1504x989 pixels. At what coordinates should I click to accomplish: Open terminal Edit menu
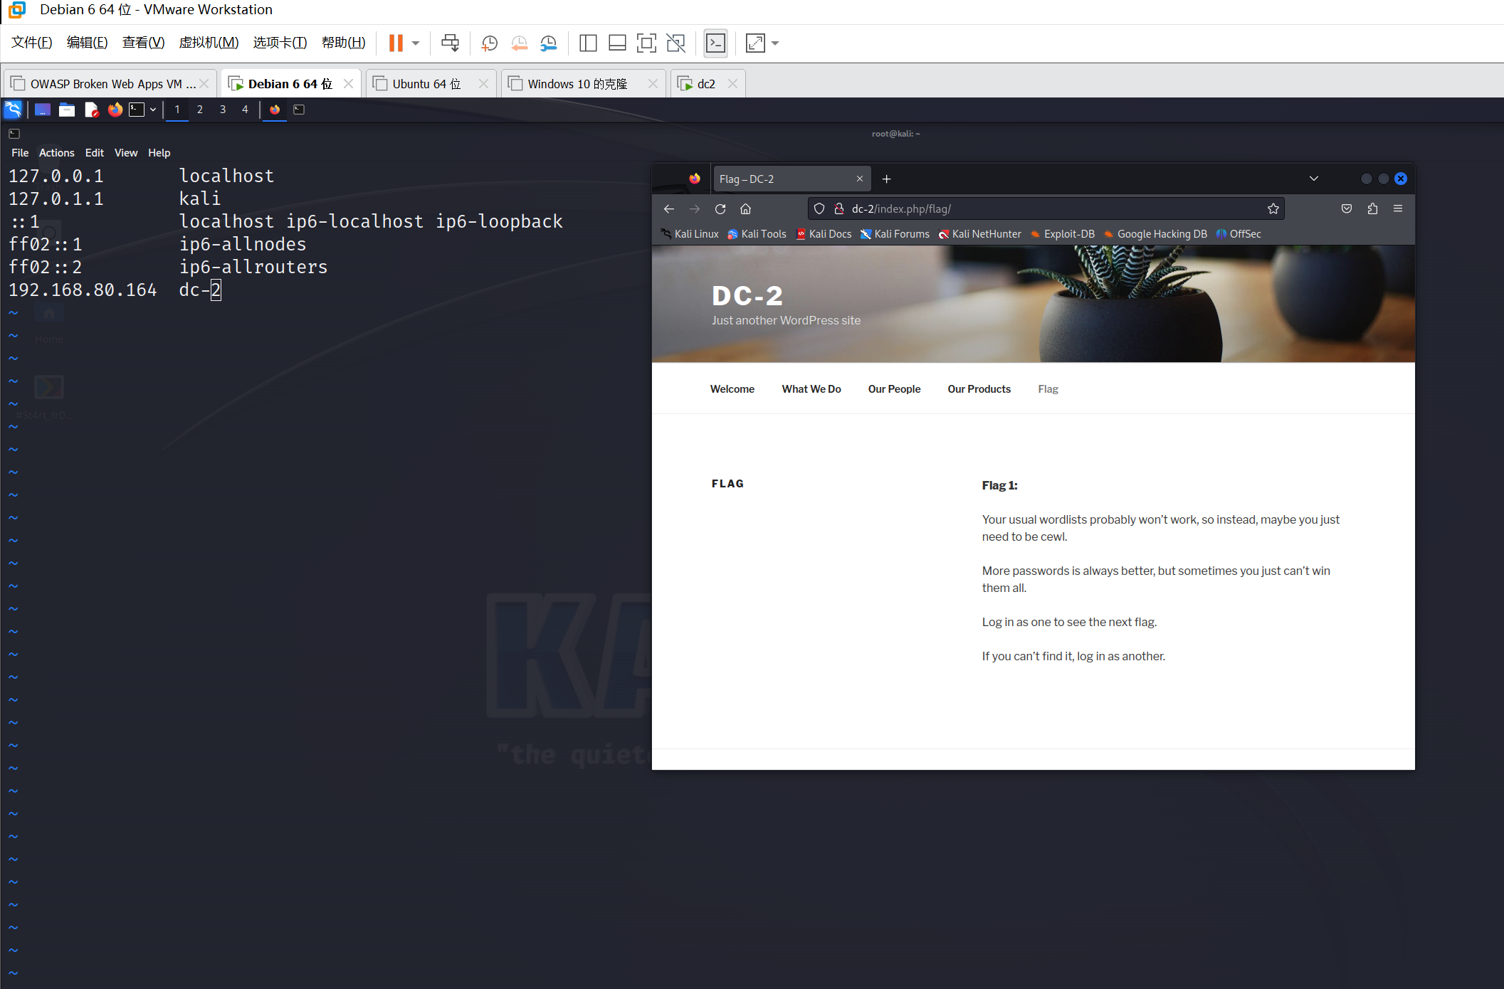coord(94,153)
